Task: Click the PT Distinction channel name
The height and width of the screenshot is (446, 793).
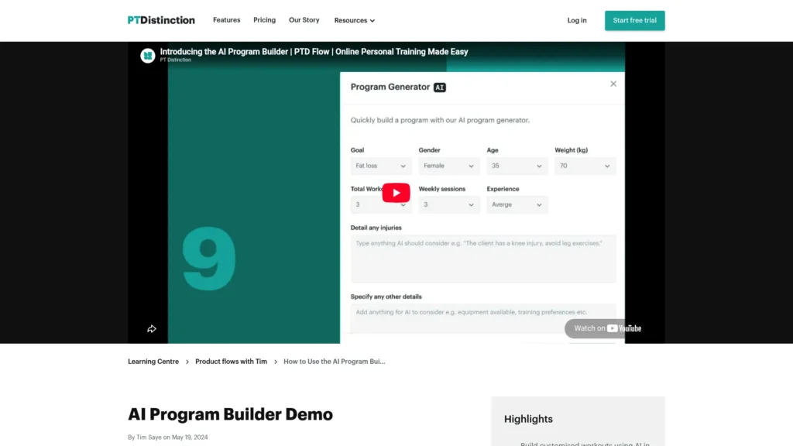Action: 176,60
